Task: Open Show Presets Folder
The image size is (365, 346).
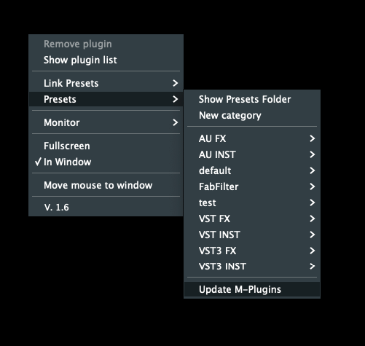Action: tap(252, 99)
